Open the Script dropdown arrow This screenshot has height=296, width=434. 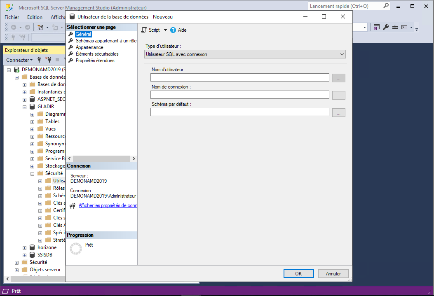click(165, 30)
